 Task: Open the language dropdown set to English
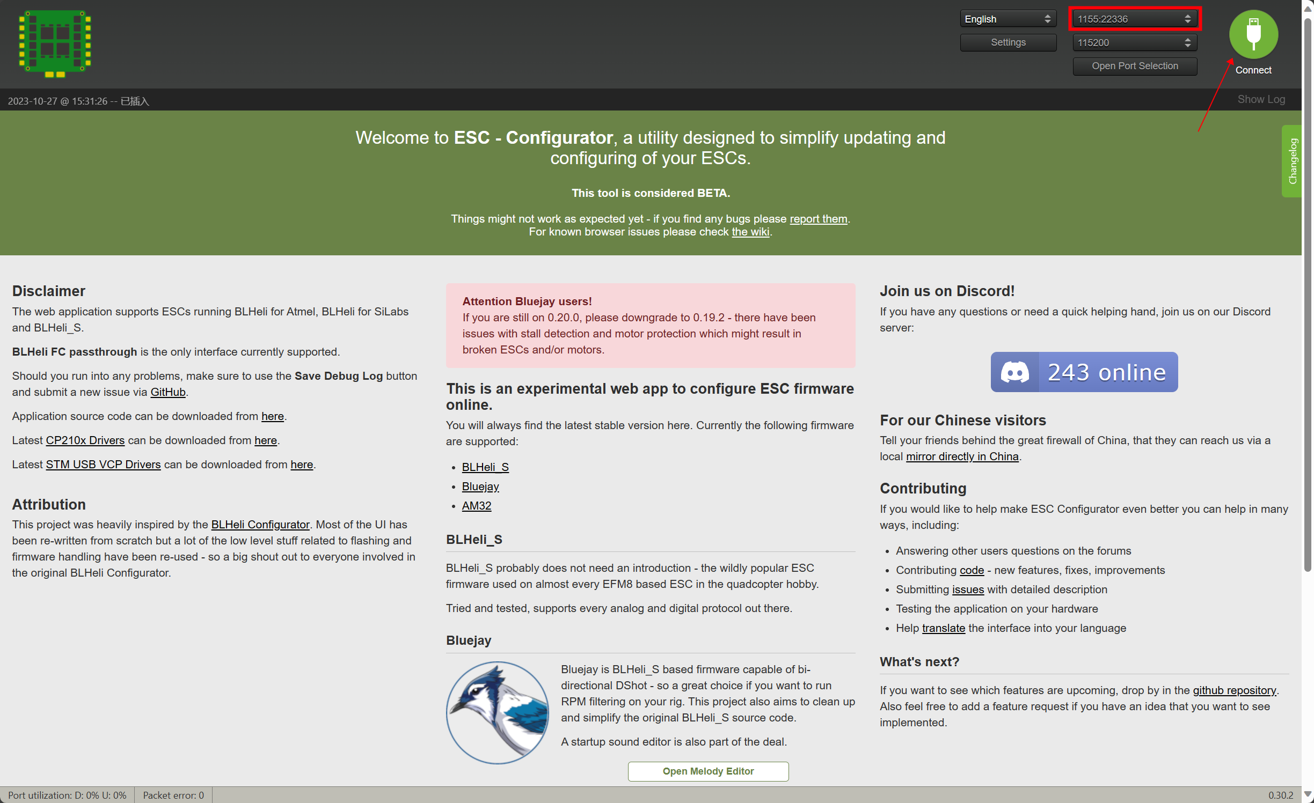[x=1008, y=19]
